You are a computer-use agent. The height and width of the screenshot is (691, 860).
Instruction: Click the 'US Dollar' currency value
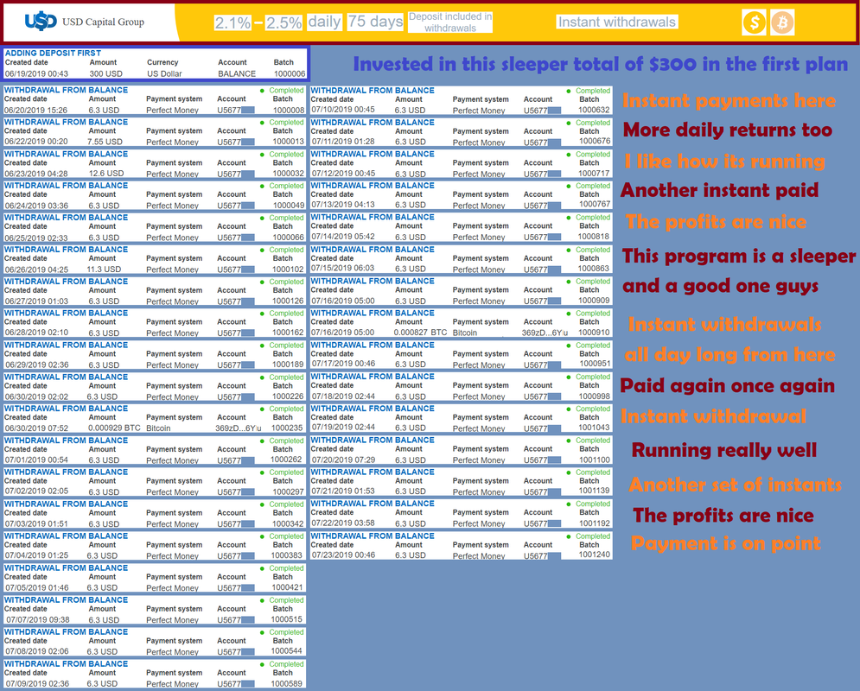[x=164, y=73]
